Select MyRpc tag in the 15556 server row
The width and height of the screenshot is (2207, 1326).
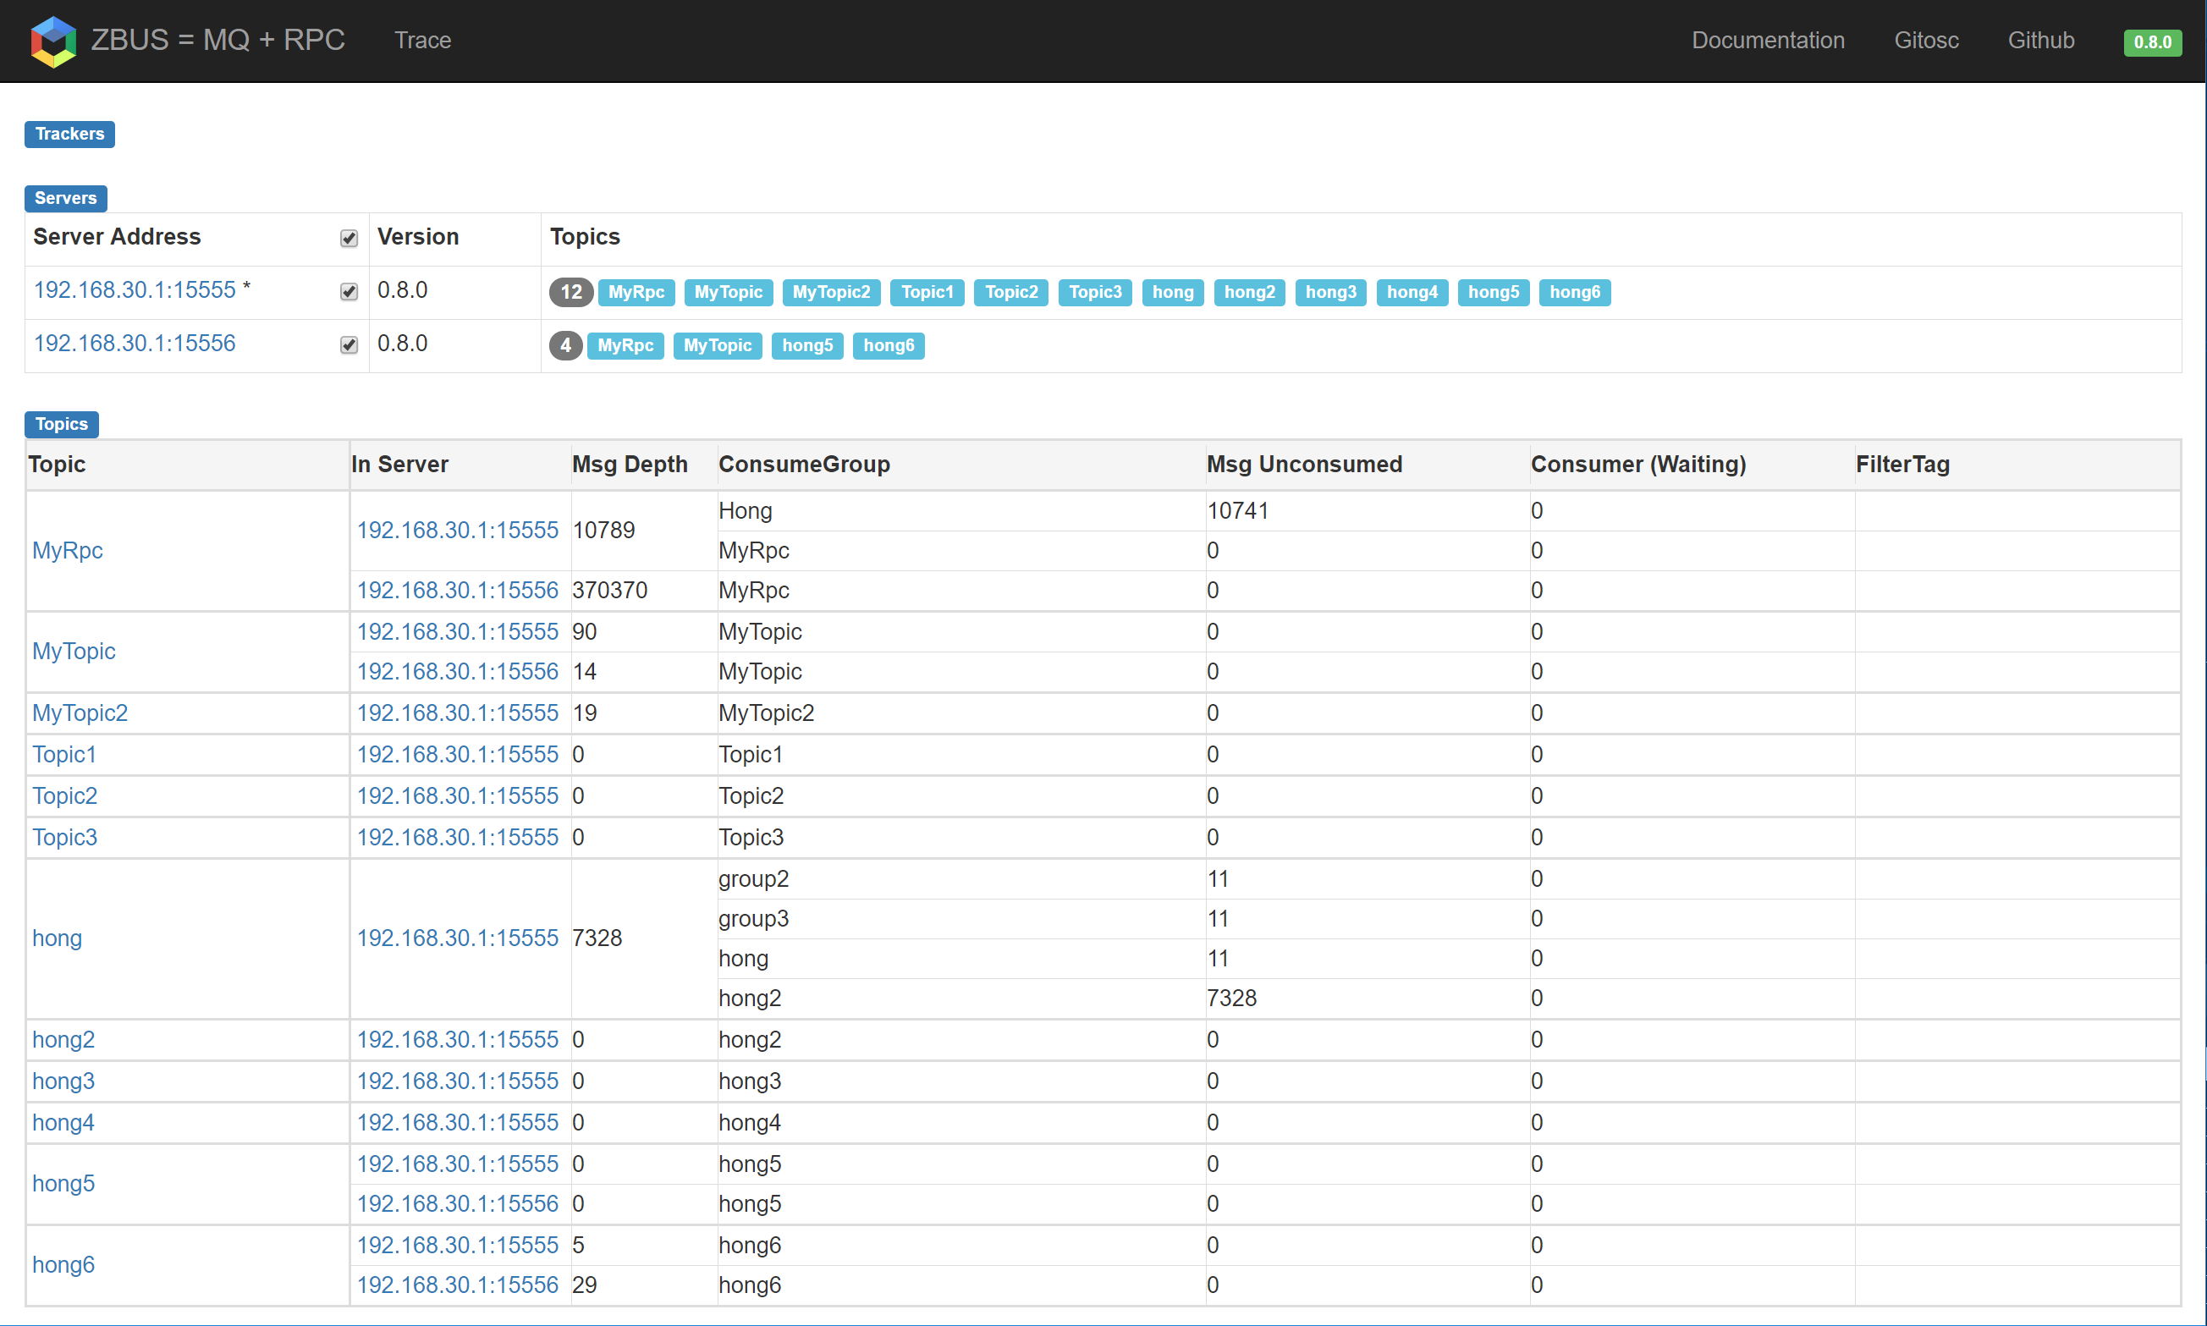tap(625, 346)
